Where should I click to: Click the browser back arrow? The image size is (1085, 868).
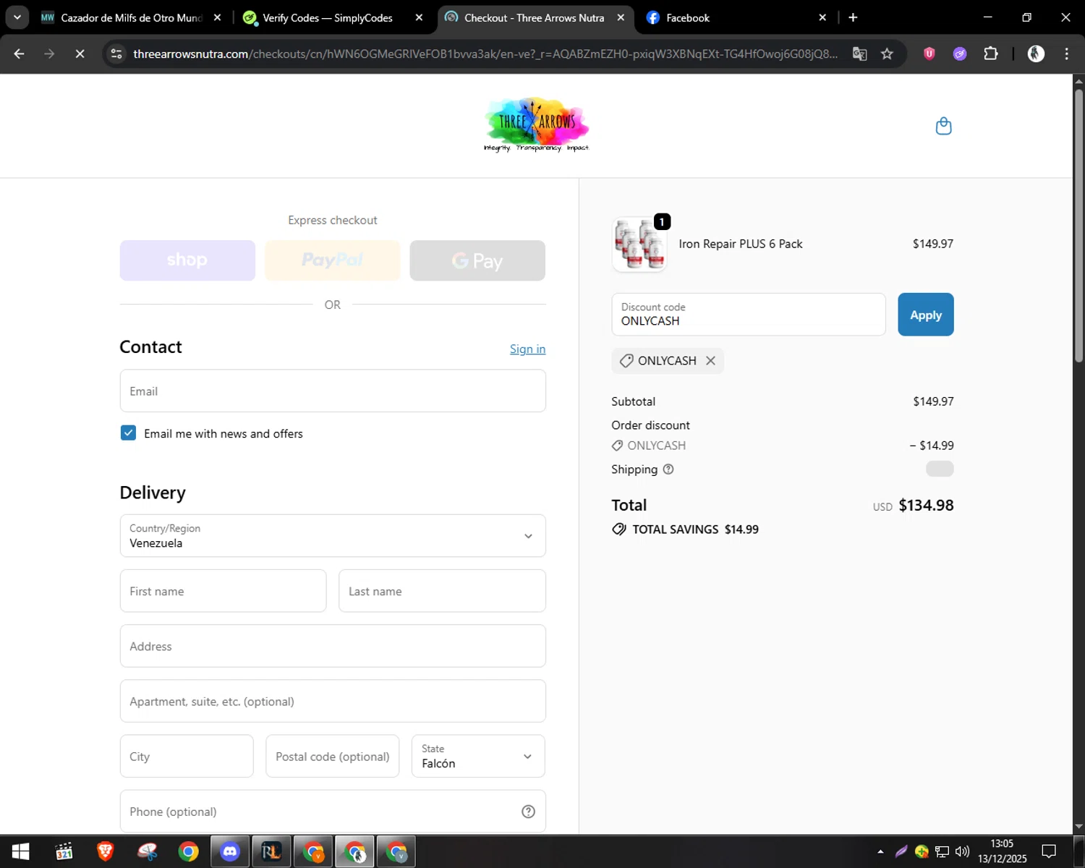[20, 54]
